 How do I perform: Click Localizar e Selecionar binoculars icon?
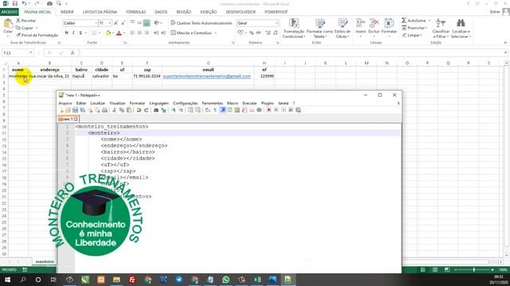[461, 23]
